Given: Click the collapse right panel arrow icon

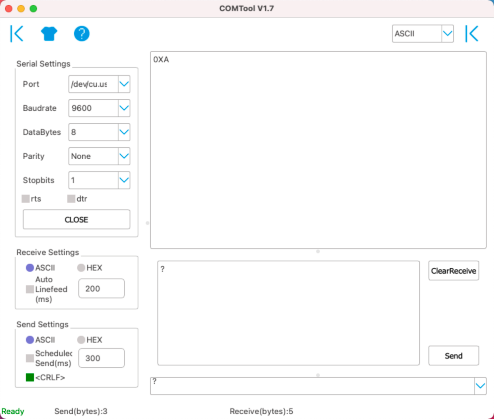Looking at the screenshot, I should point(471,33).
